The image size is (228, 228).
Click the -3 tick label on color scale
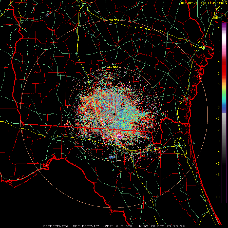tap(218, 141)
